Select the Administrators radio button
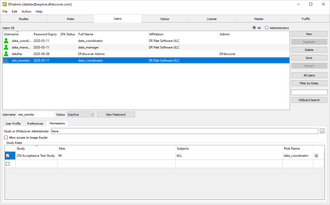The image size is (330, 205). (x=266, y=28)
